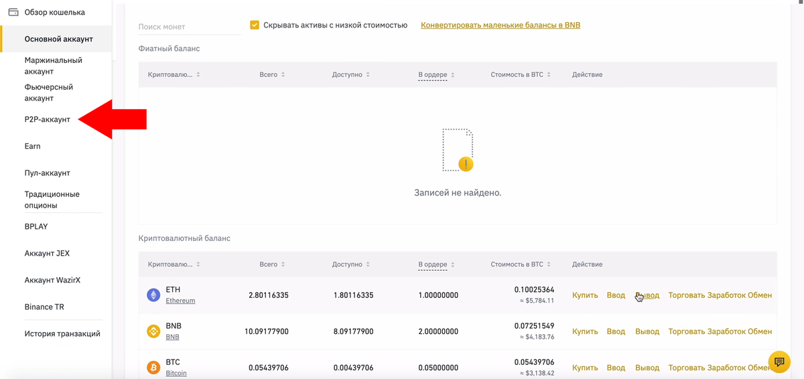Click Ввод in BNB row

tap(616, 331)
